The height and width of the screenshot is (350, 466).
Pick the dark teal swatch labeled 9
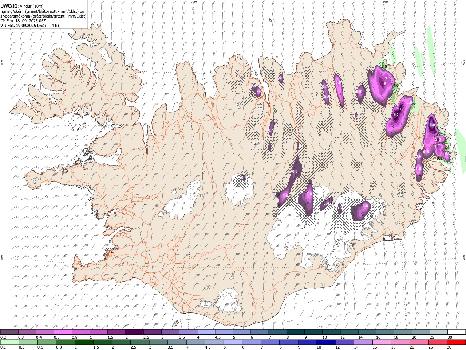point(296,332)
